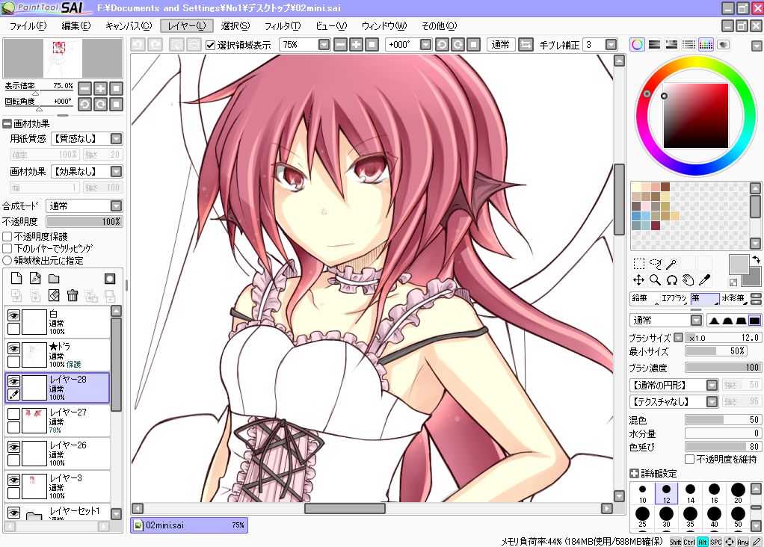
Task: Open the 用紙質感 texture dropdown
Action: point(116,139)
